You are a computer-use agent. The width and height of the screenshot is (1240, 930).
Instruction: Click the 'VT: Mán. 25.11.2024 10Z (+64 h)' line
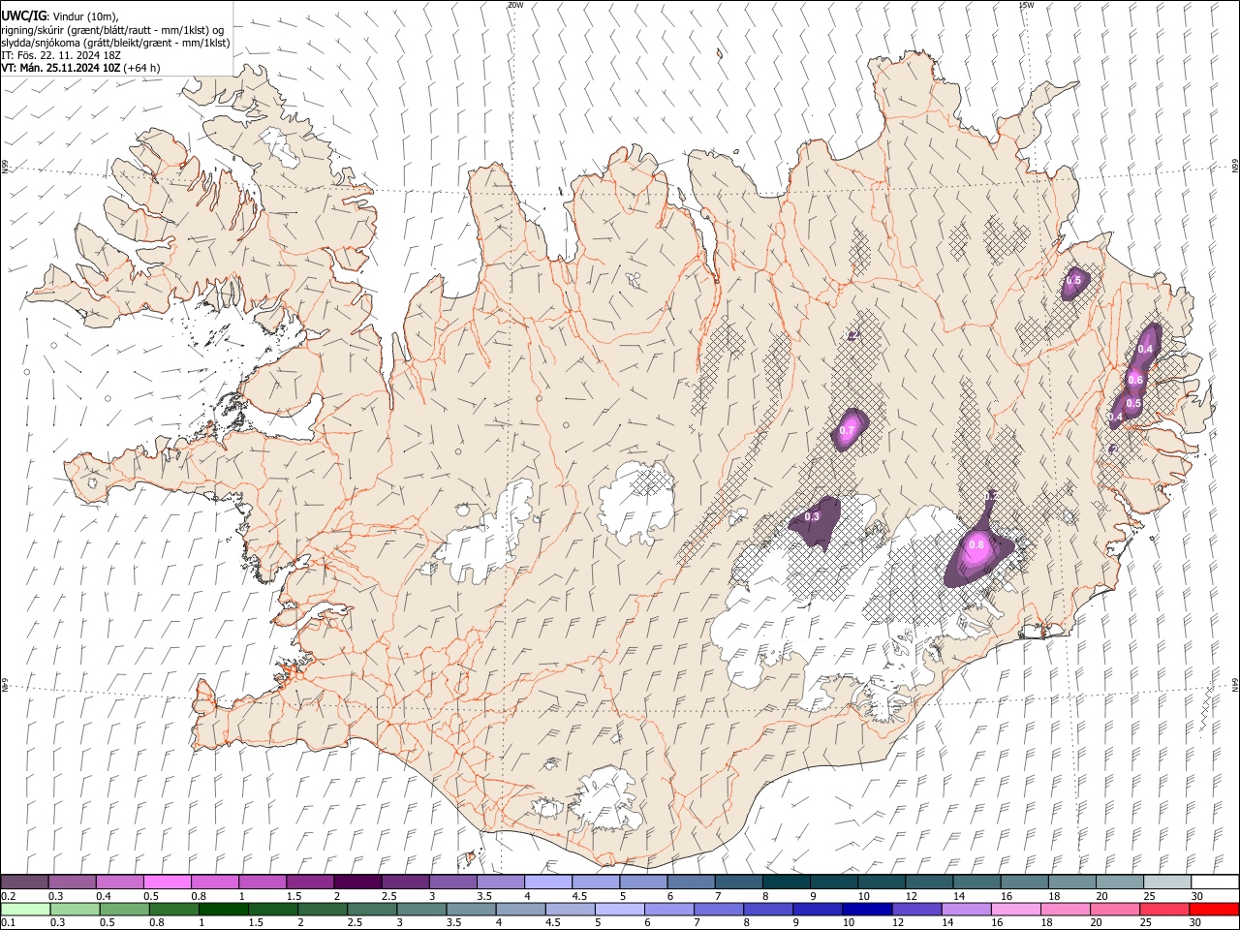pos(80,68)
